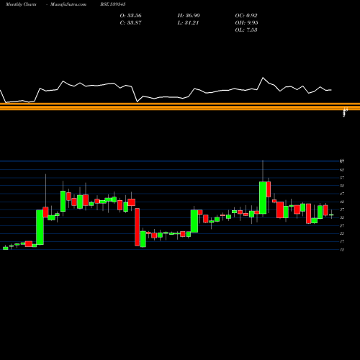Click the 'BSE 539545' symbol label
The height and width of the screenshot is (360, 360).
coord(113,4)
